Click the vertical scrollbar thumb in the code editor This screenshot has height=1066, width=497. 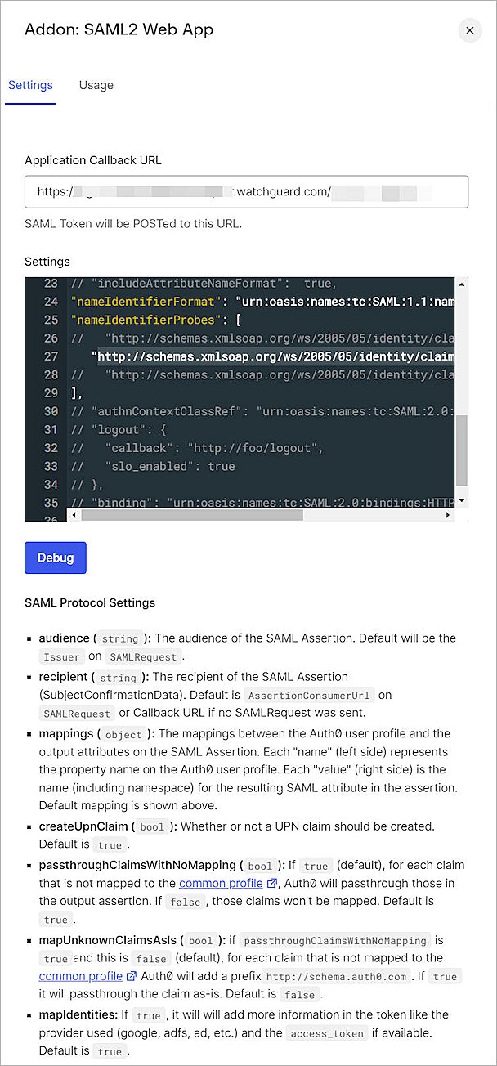tap(461, 448)
